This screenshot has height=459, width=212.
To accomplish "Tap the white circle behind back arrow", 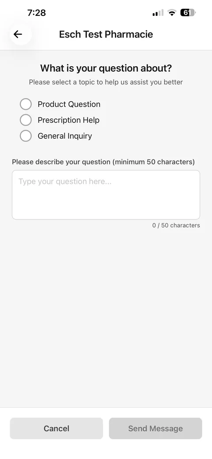I will point(20,34).
